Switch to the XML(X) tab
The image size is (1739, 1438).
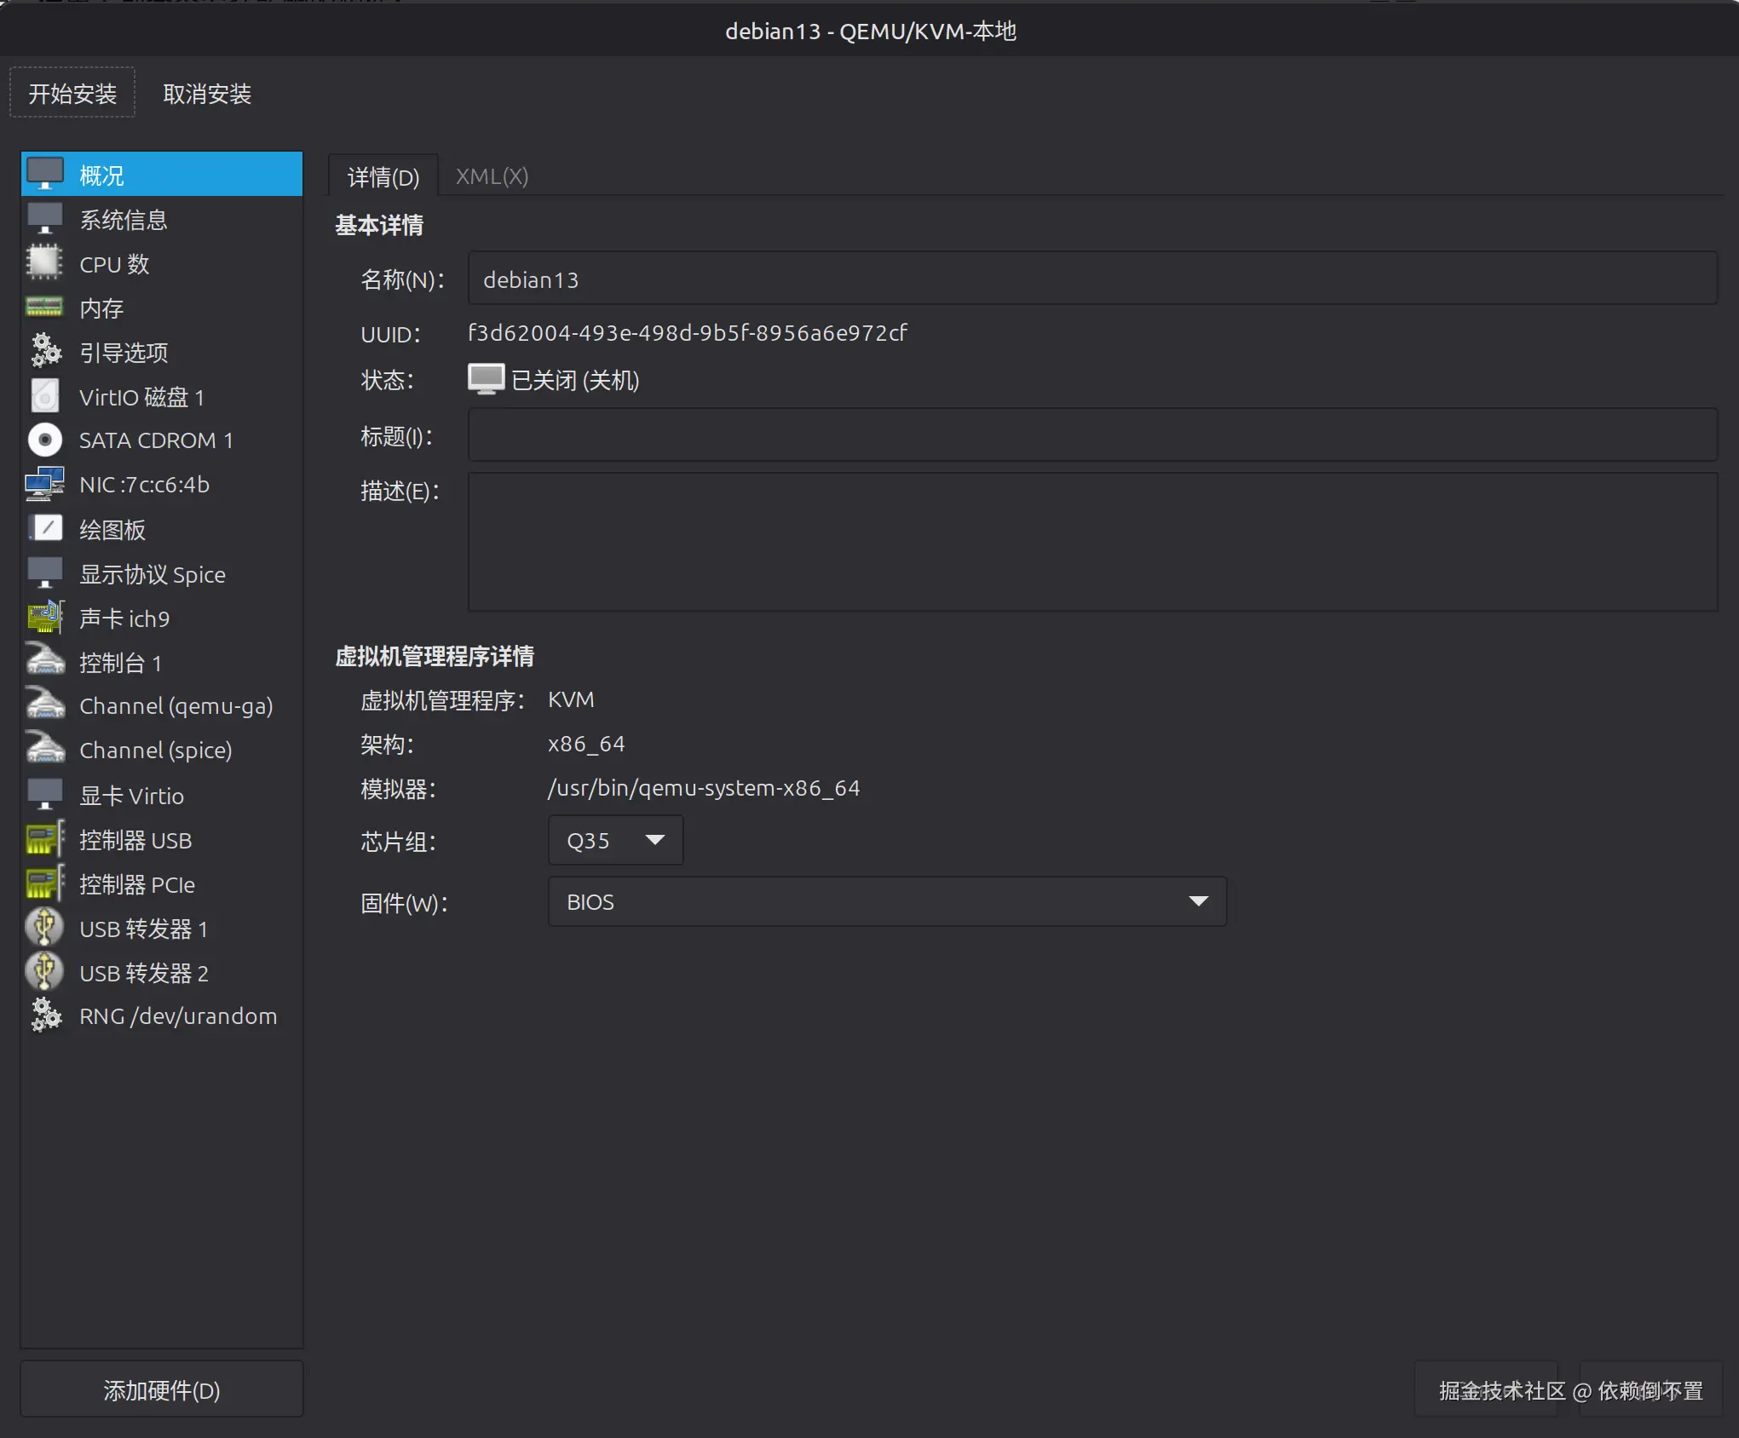coord(492,176)
